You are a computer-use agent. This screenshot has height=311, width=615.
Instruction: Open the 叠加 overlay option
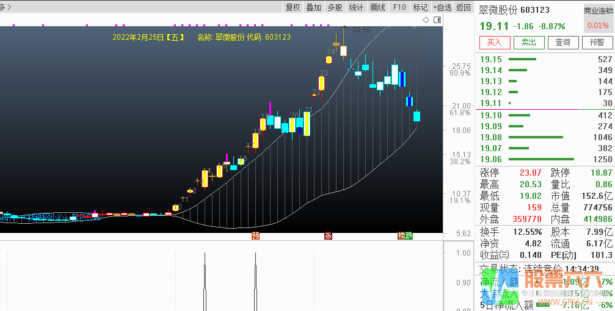(314, 7)
